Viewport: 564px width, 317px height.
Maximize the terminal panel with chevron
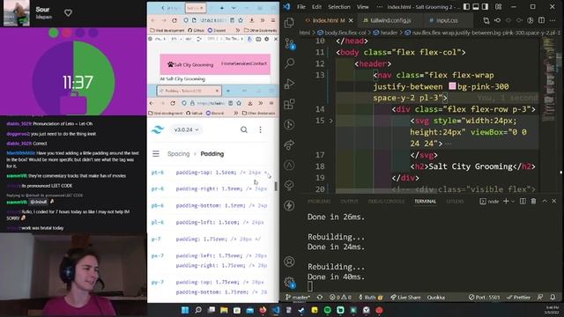(545, 202)
